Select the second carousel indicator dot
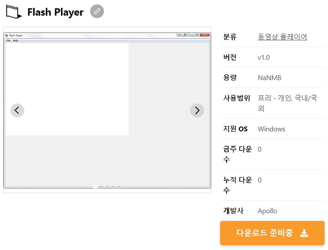 click(x=101, y=187)
